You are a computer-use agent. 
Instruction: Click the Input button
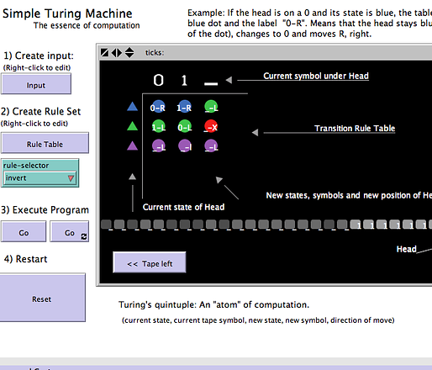click(36, 84)
